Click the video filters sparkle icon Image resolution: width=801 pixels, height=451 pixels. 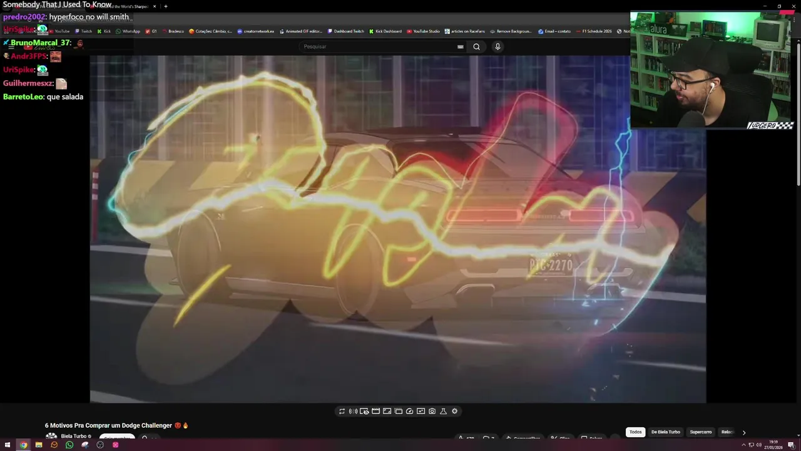pyautogui.click(x=421, y=412)
